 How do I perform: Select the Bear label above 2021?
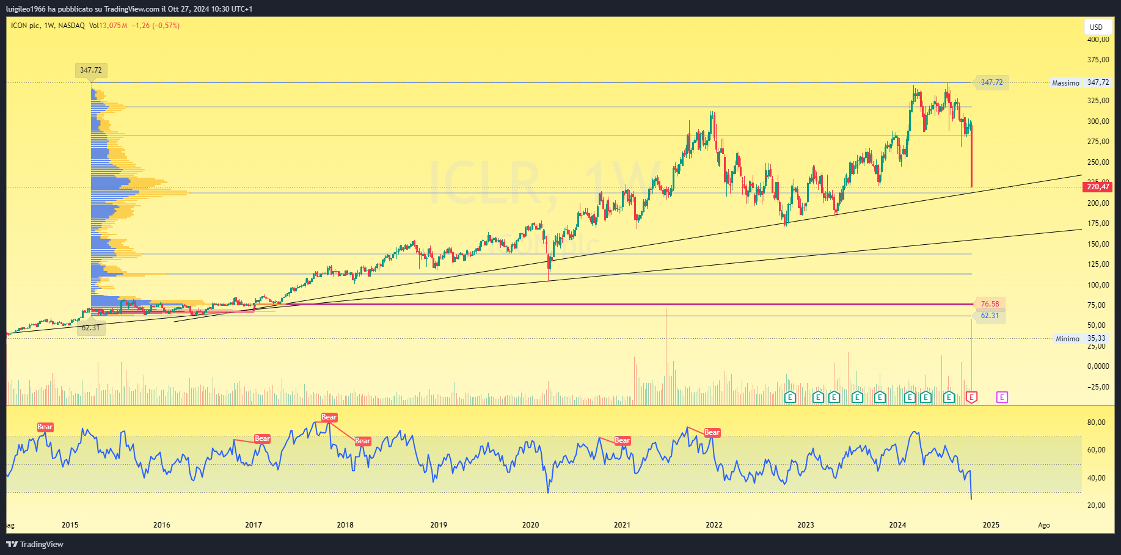tap(623, 440)
